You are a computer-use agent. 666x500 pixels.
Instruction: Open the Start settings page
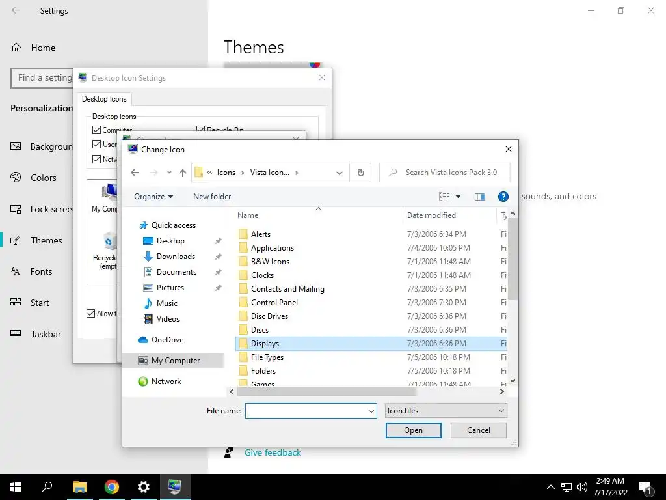tap(40, 303)
